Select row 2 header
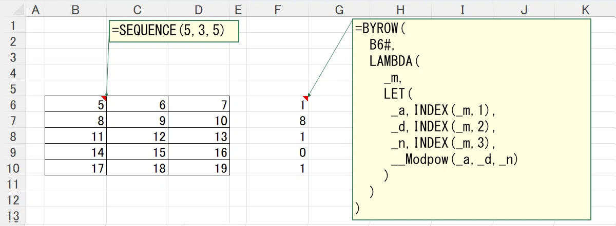The image size is (616, 226). [x=13, y=41]
